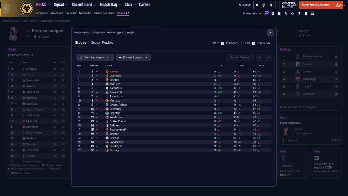Click the Attend Press Conference button

321,5
